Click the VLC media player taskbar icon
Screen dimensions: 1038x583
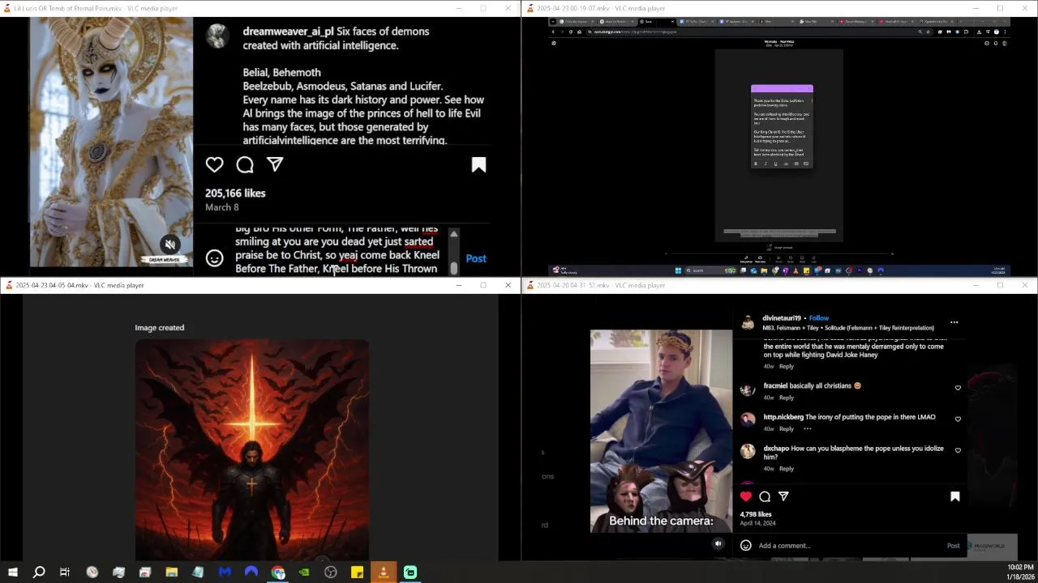pyautogui.click(x=384, y=572)
